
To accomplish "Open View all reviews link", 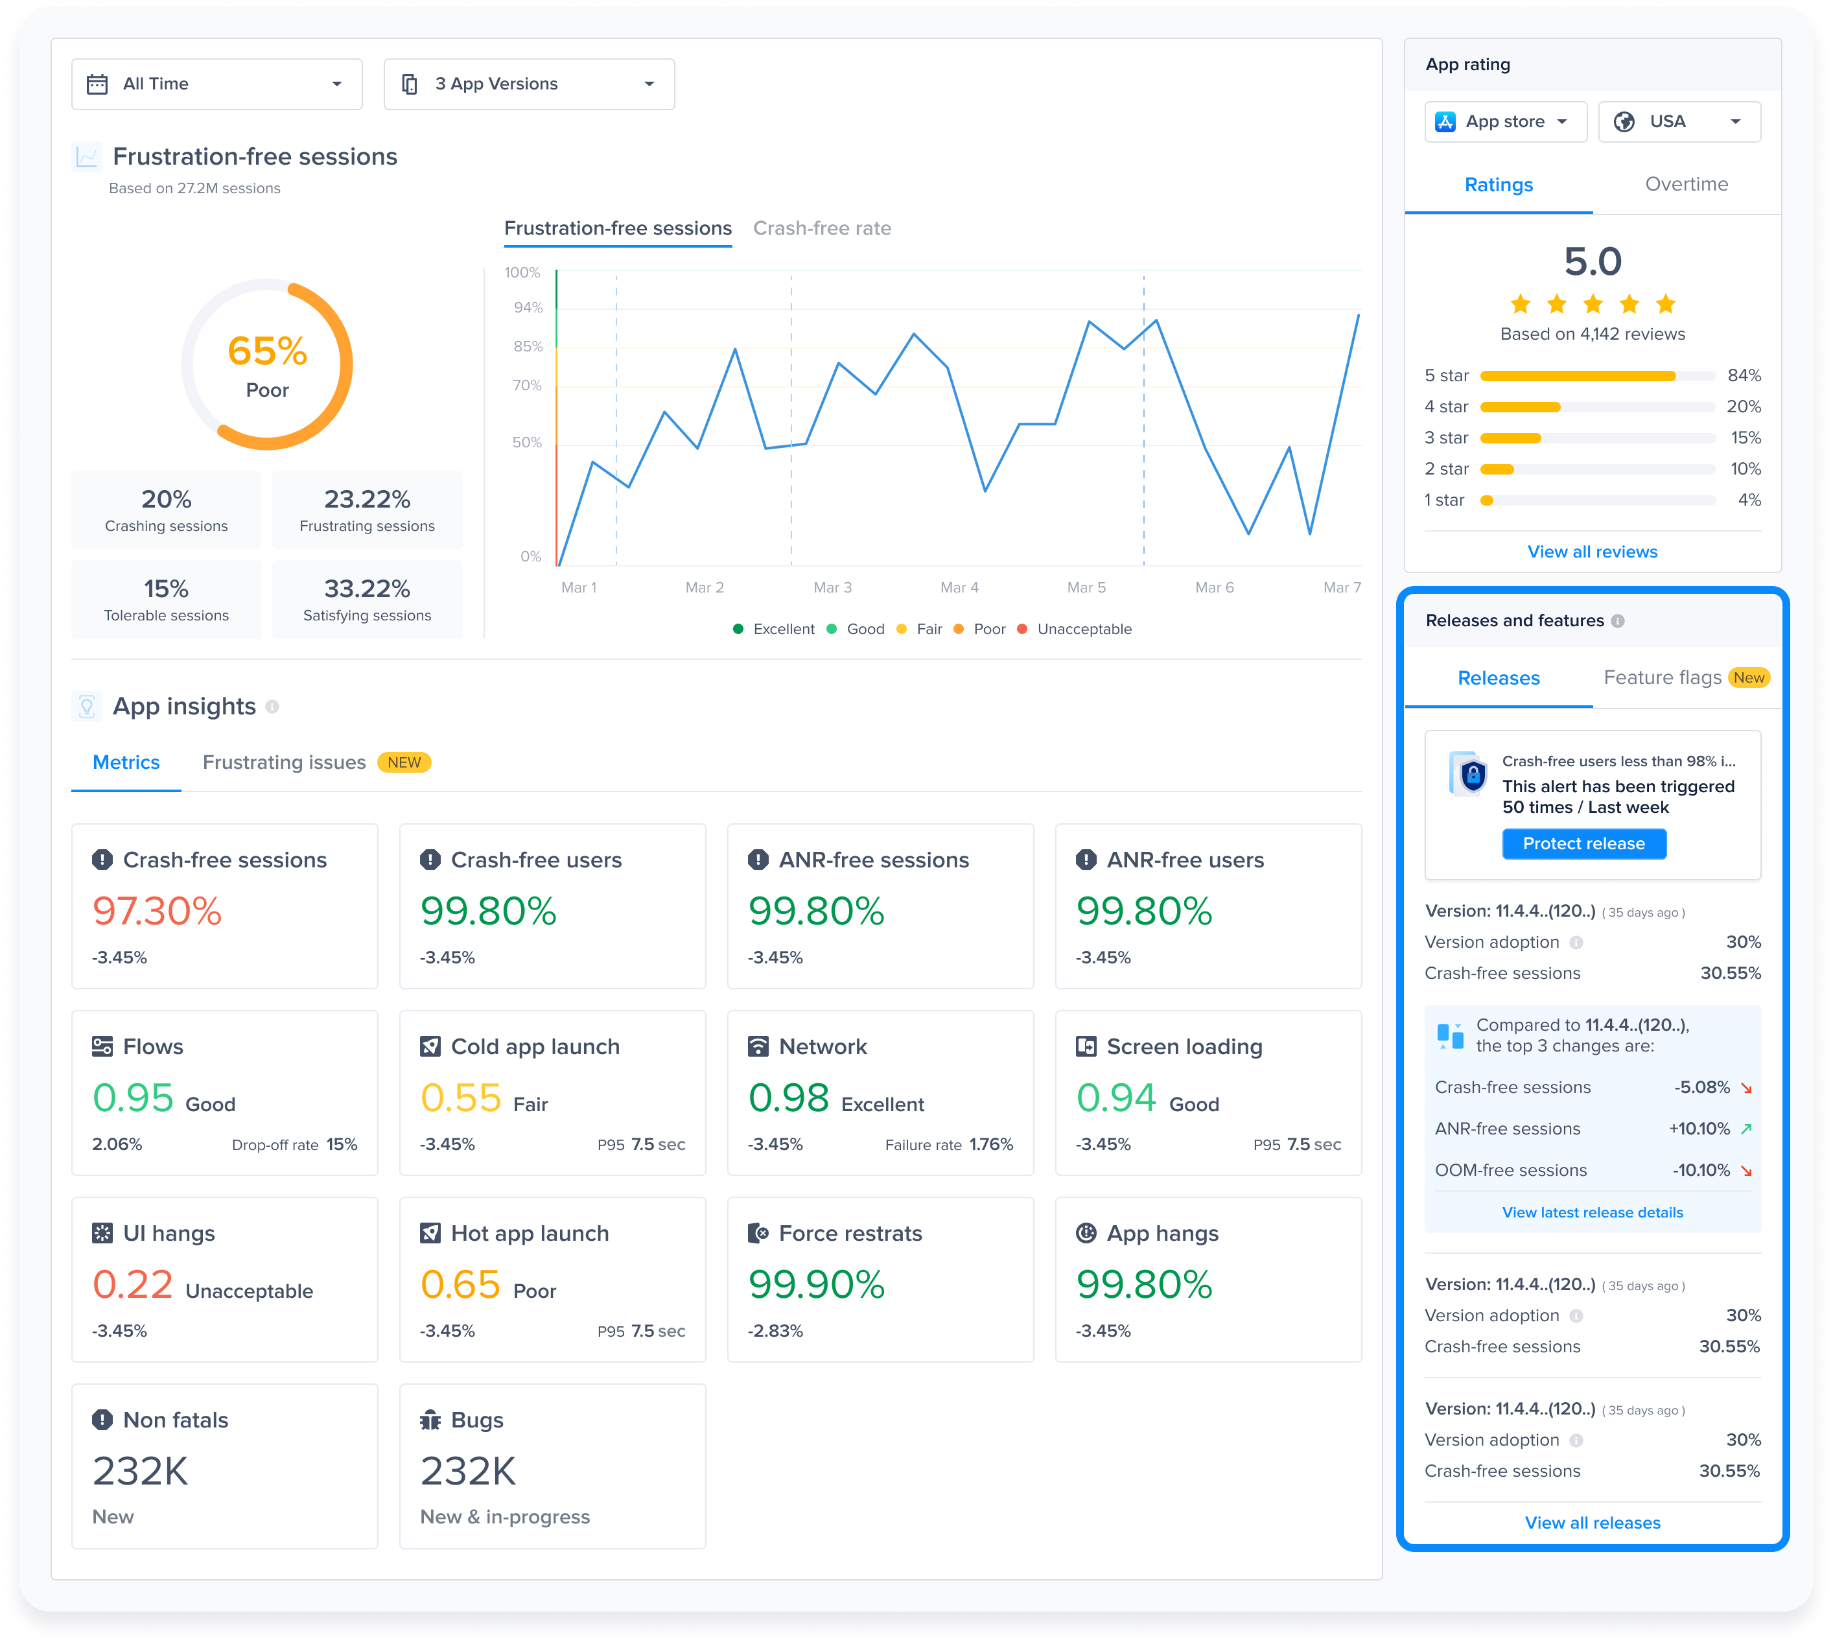I will [1592, 552].
